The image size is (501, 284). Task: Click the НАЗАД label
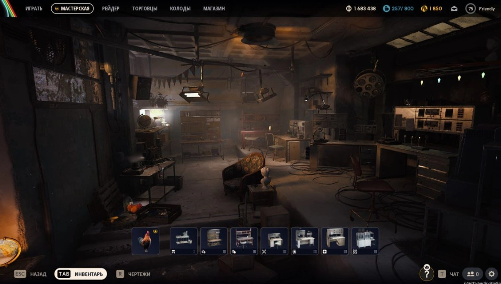click(x=38, y=274)
